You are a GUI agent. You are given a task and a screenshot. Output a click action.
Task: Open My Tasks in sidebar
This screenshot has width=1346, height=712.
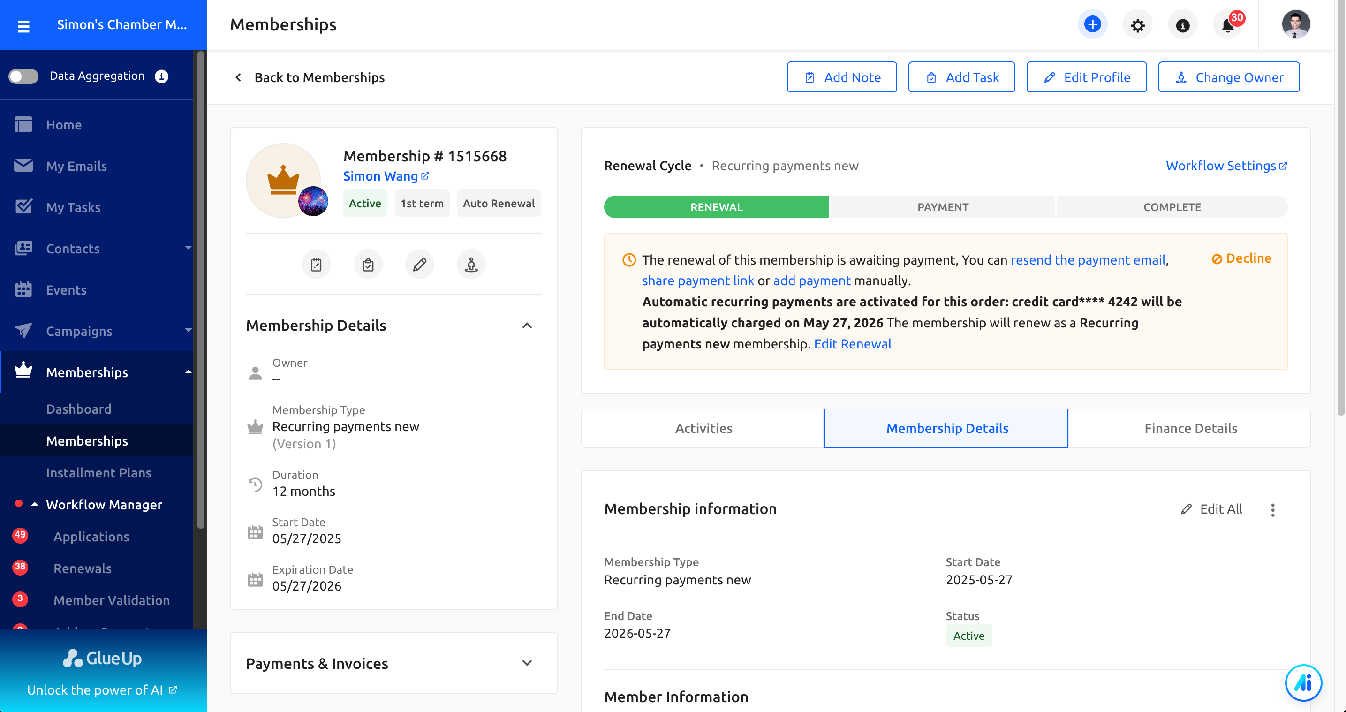pos(73,207)
